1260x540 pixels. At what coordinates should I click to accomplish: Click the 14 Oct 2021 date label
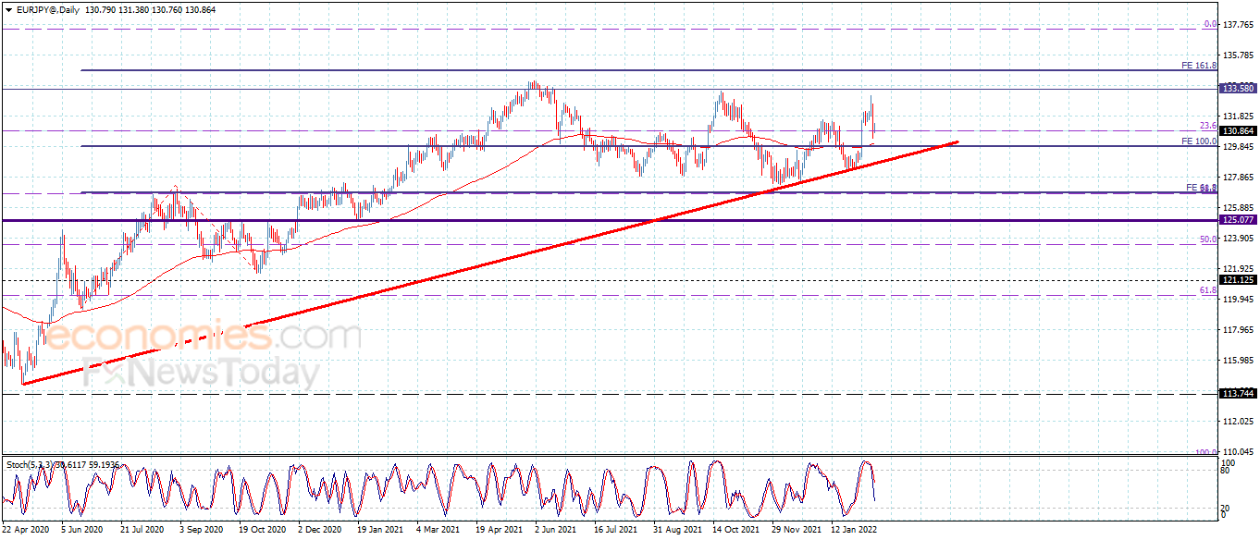point(735,531)
